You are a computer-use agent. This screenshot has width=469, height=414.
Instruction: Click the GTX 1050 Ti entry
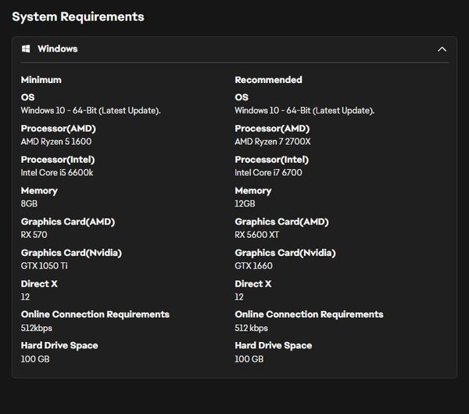[x=45, y=266]
